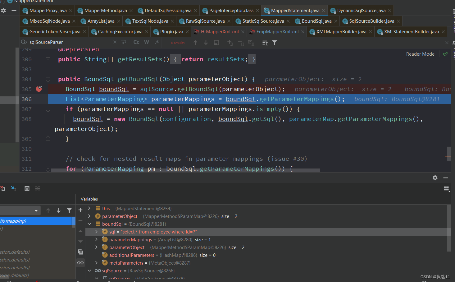The width and height of the screenshot is (455, 282).
Task: Open the debugger layout settings icon
Action: point(447,188)
